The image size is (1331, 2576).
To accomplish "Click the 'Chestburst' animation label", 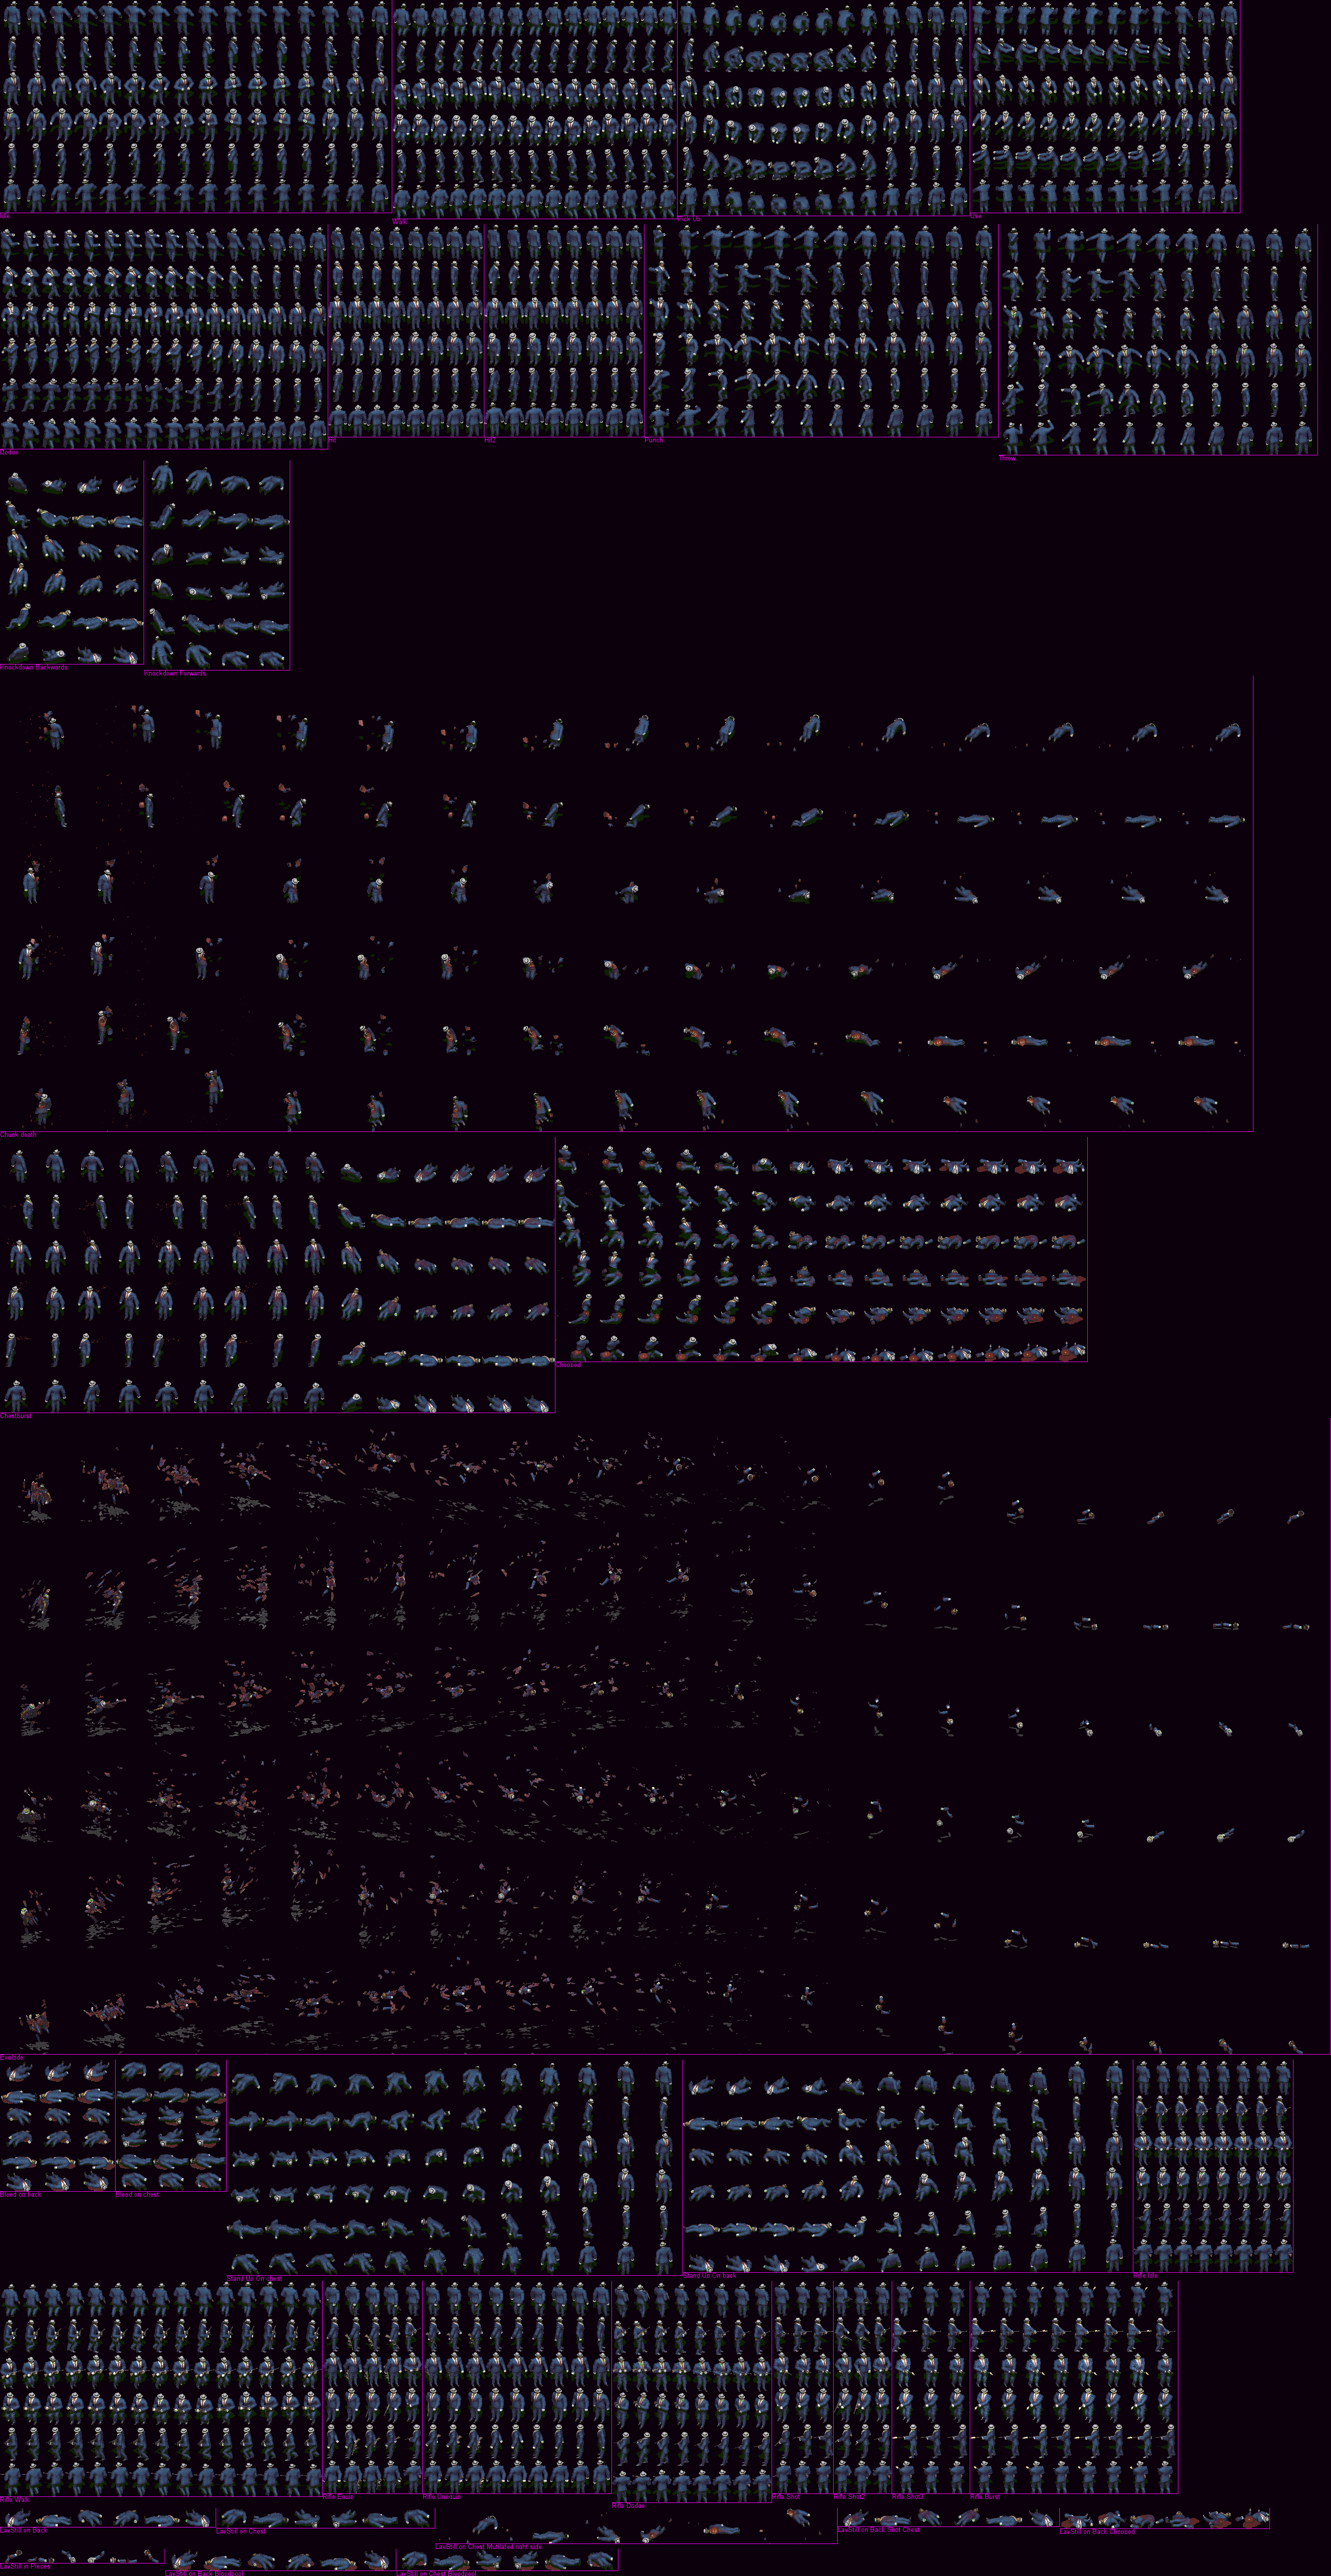I will [x=16, y=1416].
